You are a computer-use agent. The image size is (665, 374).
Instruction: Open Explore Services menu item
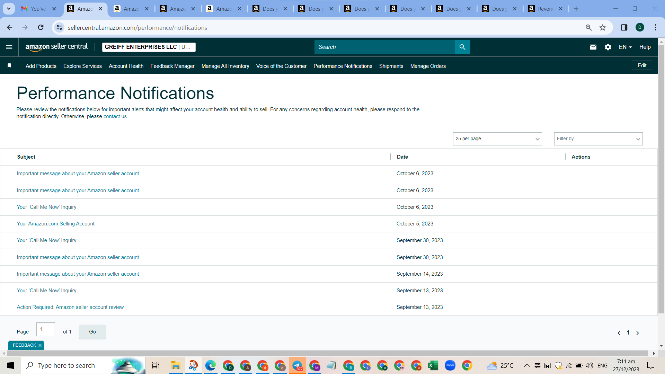(82, 66)
